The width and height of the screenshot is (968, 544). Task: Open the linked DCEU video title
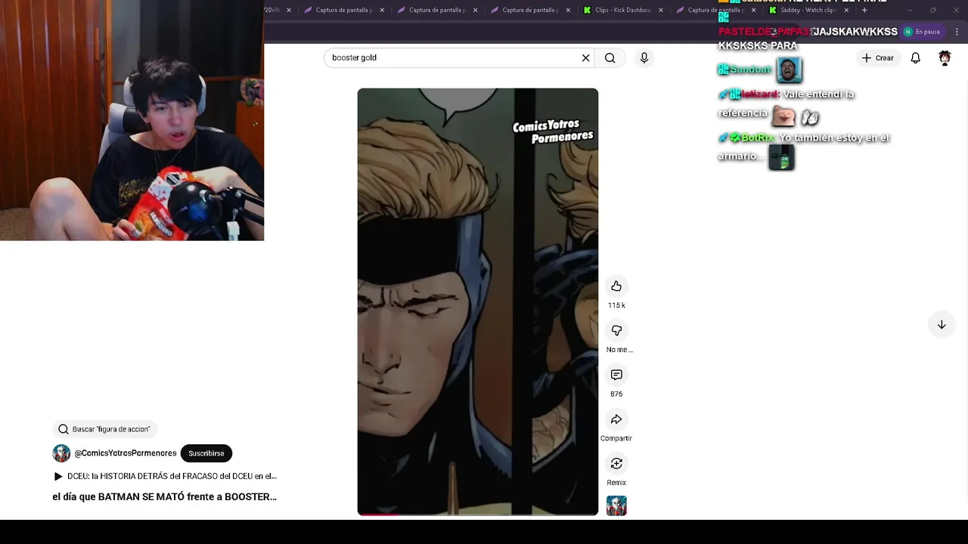(x=172, y=476)
